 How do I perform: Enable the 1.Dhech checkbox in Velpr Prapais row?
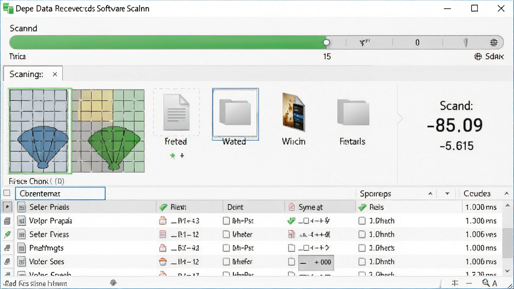pos(362,221)
